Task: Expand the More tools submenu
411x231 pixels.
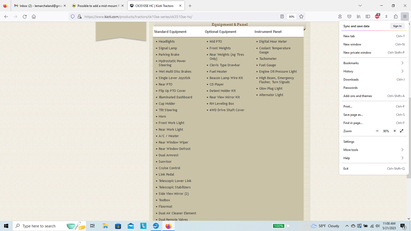Action: coord(374,150)
